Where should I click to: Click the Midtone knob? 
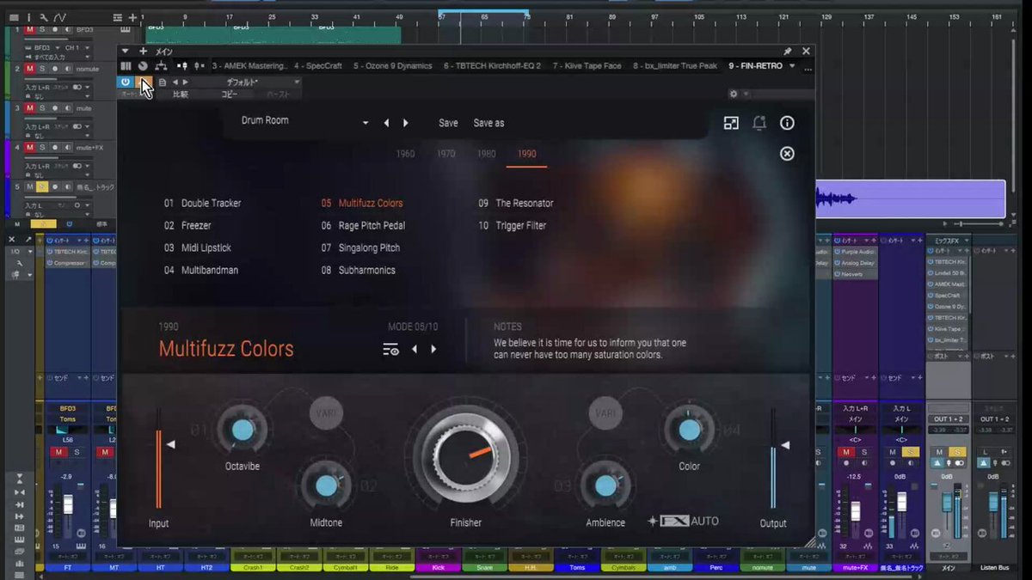click(x=326, y=485)
